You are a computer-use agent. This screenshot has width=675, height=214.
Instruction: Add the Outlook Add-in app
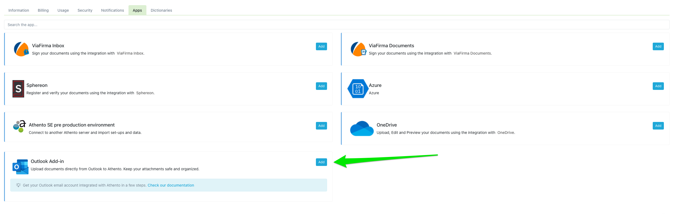coord(321,162)
